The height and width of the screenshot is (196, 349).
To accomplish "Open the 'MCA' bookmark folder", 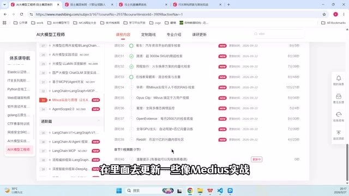I will [x=85, y=23].
